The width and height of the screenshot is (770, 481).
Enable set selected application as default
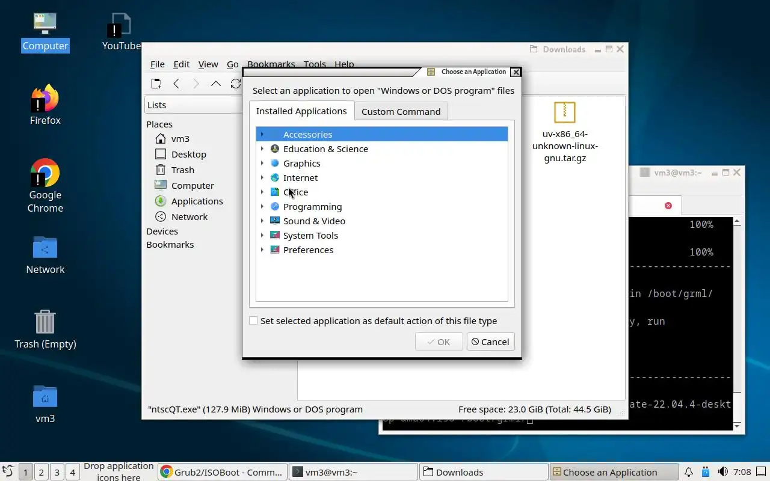pos(253,321)
